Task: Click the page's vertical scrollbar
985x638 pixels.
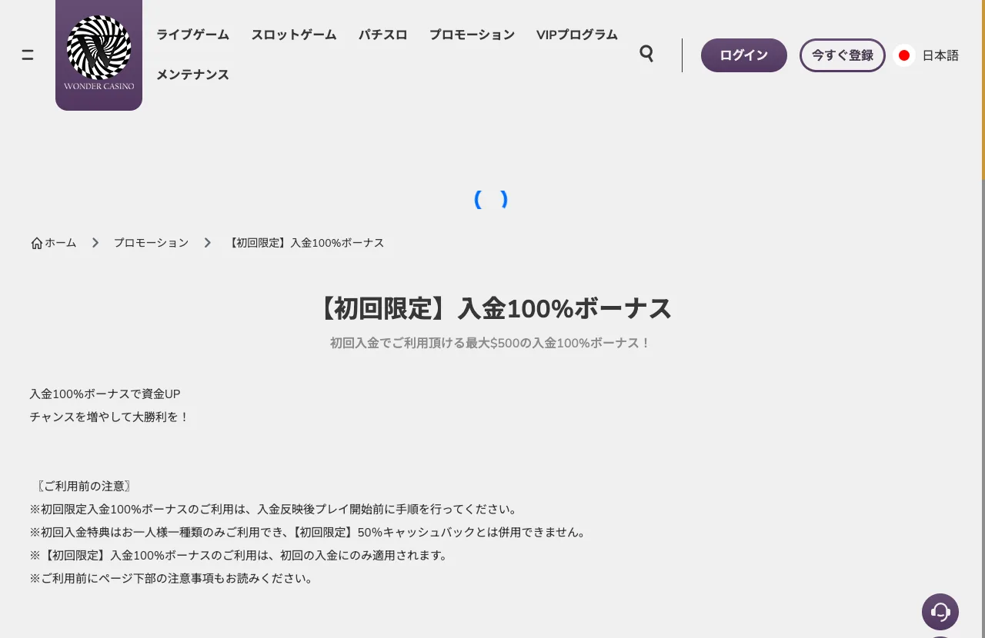Action: pyautogui.click(x=983, y=319)
